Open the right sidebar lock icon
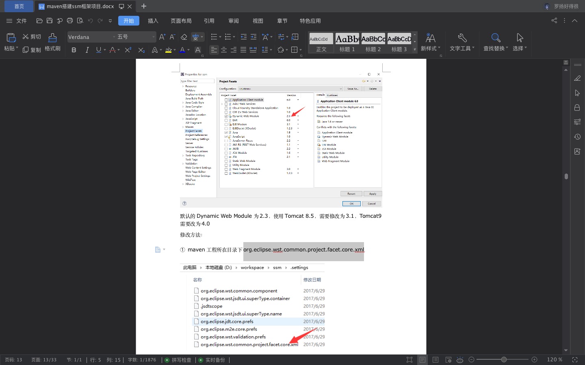Viewport: 585px width, 365px height. point(577,107)
